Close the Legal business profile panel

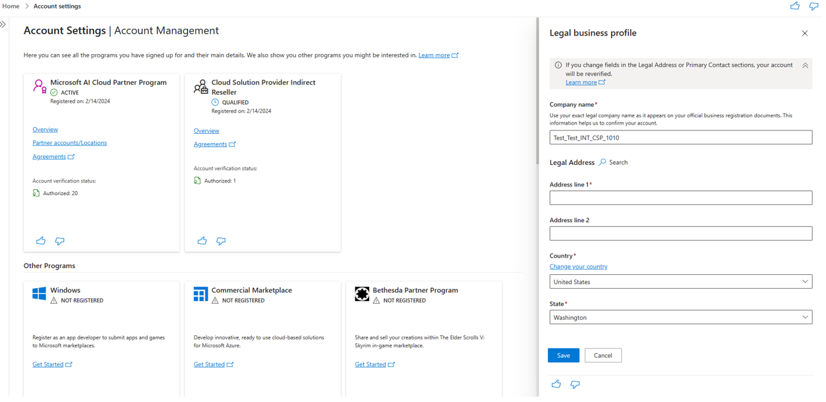[x=804, y=33]
